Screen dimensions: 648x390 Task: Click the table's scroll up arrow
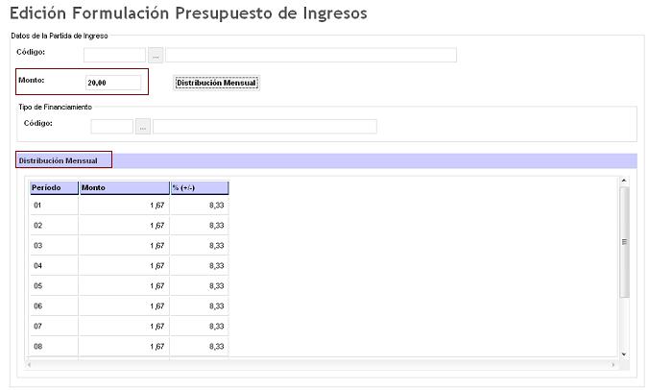click(x=624, y=181)
